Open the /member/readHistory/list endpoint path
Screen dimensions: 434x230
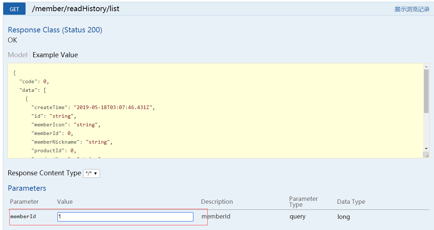(76, 9)
